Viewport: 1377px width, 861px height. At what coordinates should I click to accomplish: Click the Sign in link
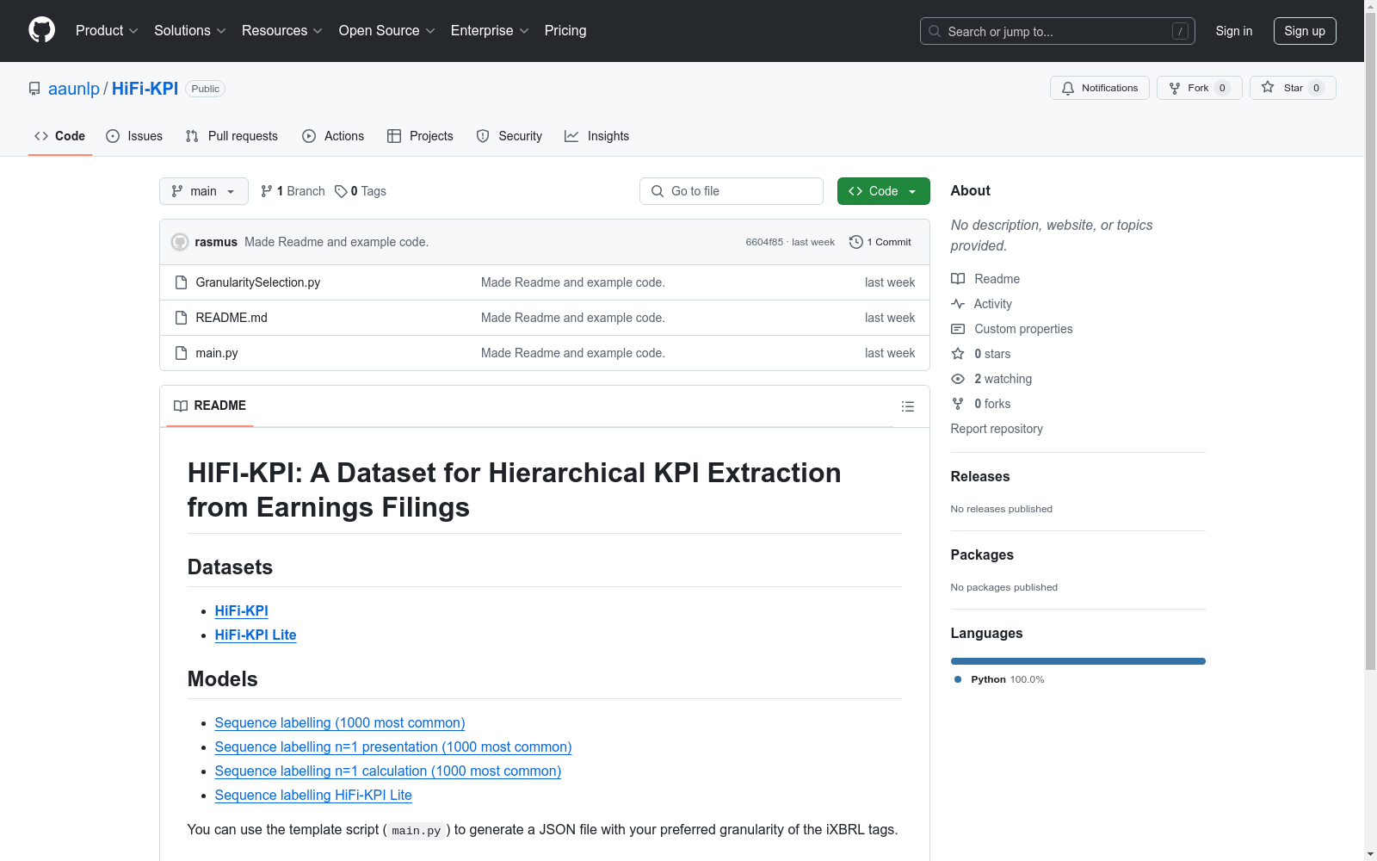[x=1233, y=31]
